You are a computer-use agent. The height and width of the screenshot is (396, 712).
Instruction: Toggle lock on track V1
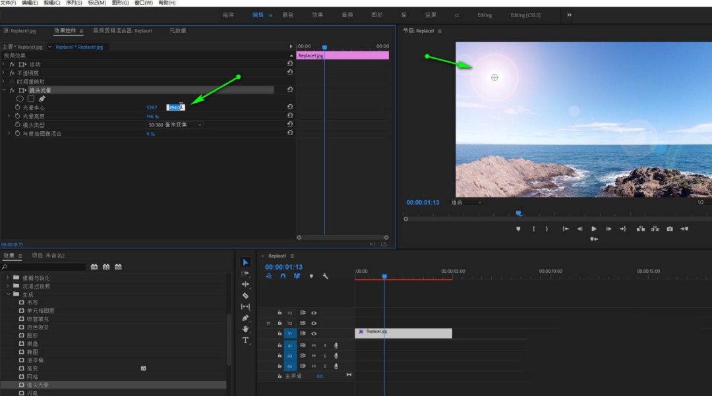click(x=280, y=333)
